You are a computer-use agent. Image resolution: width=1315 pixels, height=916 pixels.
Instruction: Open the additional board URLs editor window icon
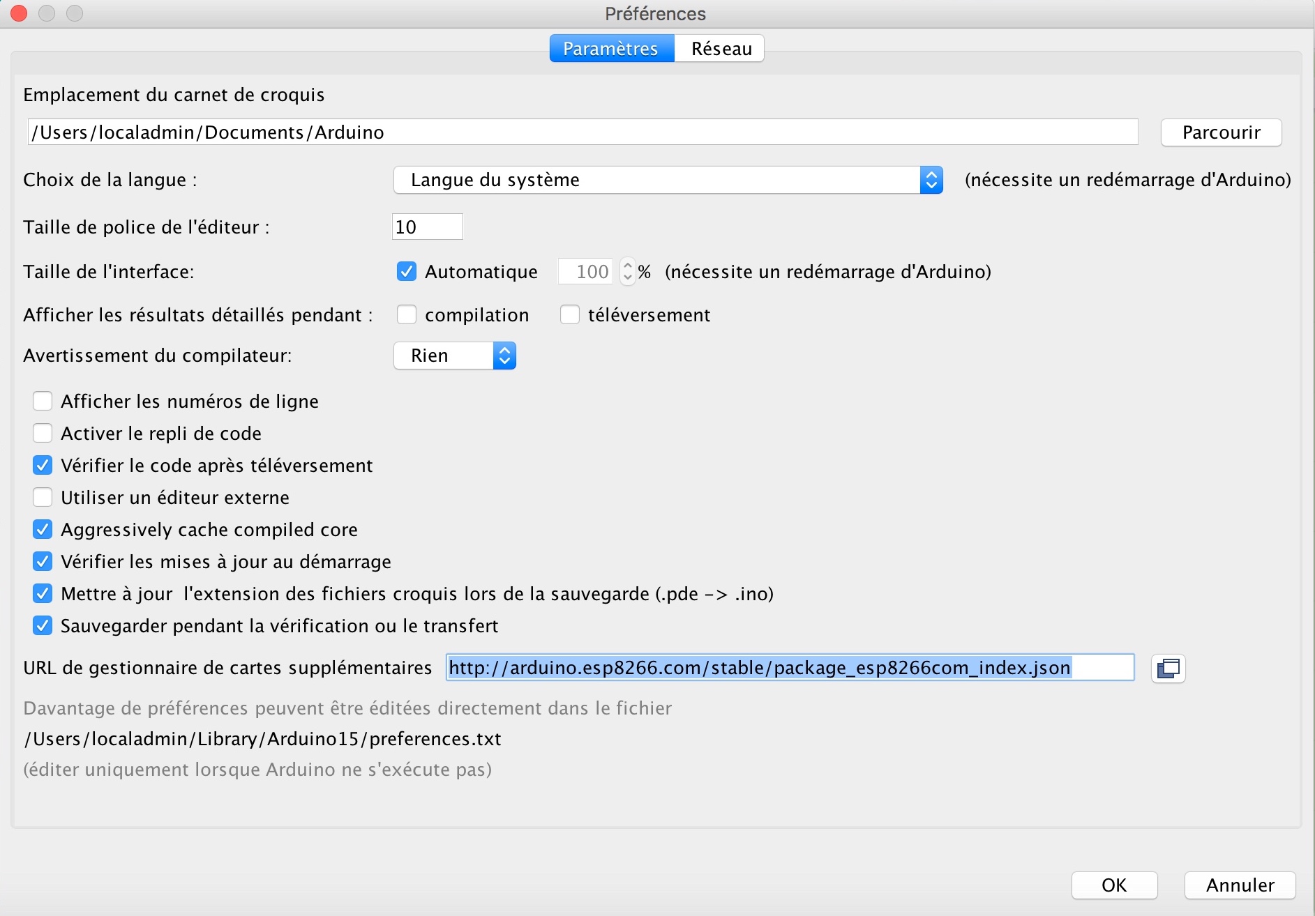point(1168,669)
